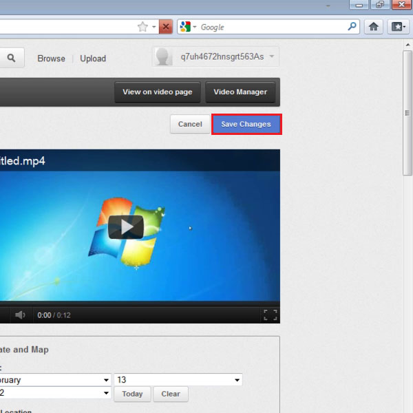This screenshot has width=413, height=413.
Task: Click the Save Changes button
Action: [x=246, y=124]
